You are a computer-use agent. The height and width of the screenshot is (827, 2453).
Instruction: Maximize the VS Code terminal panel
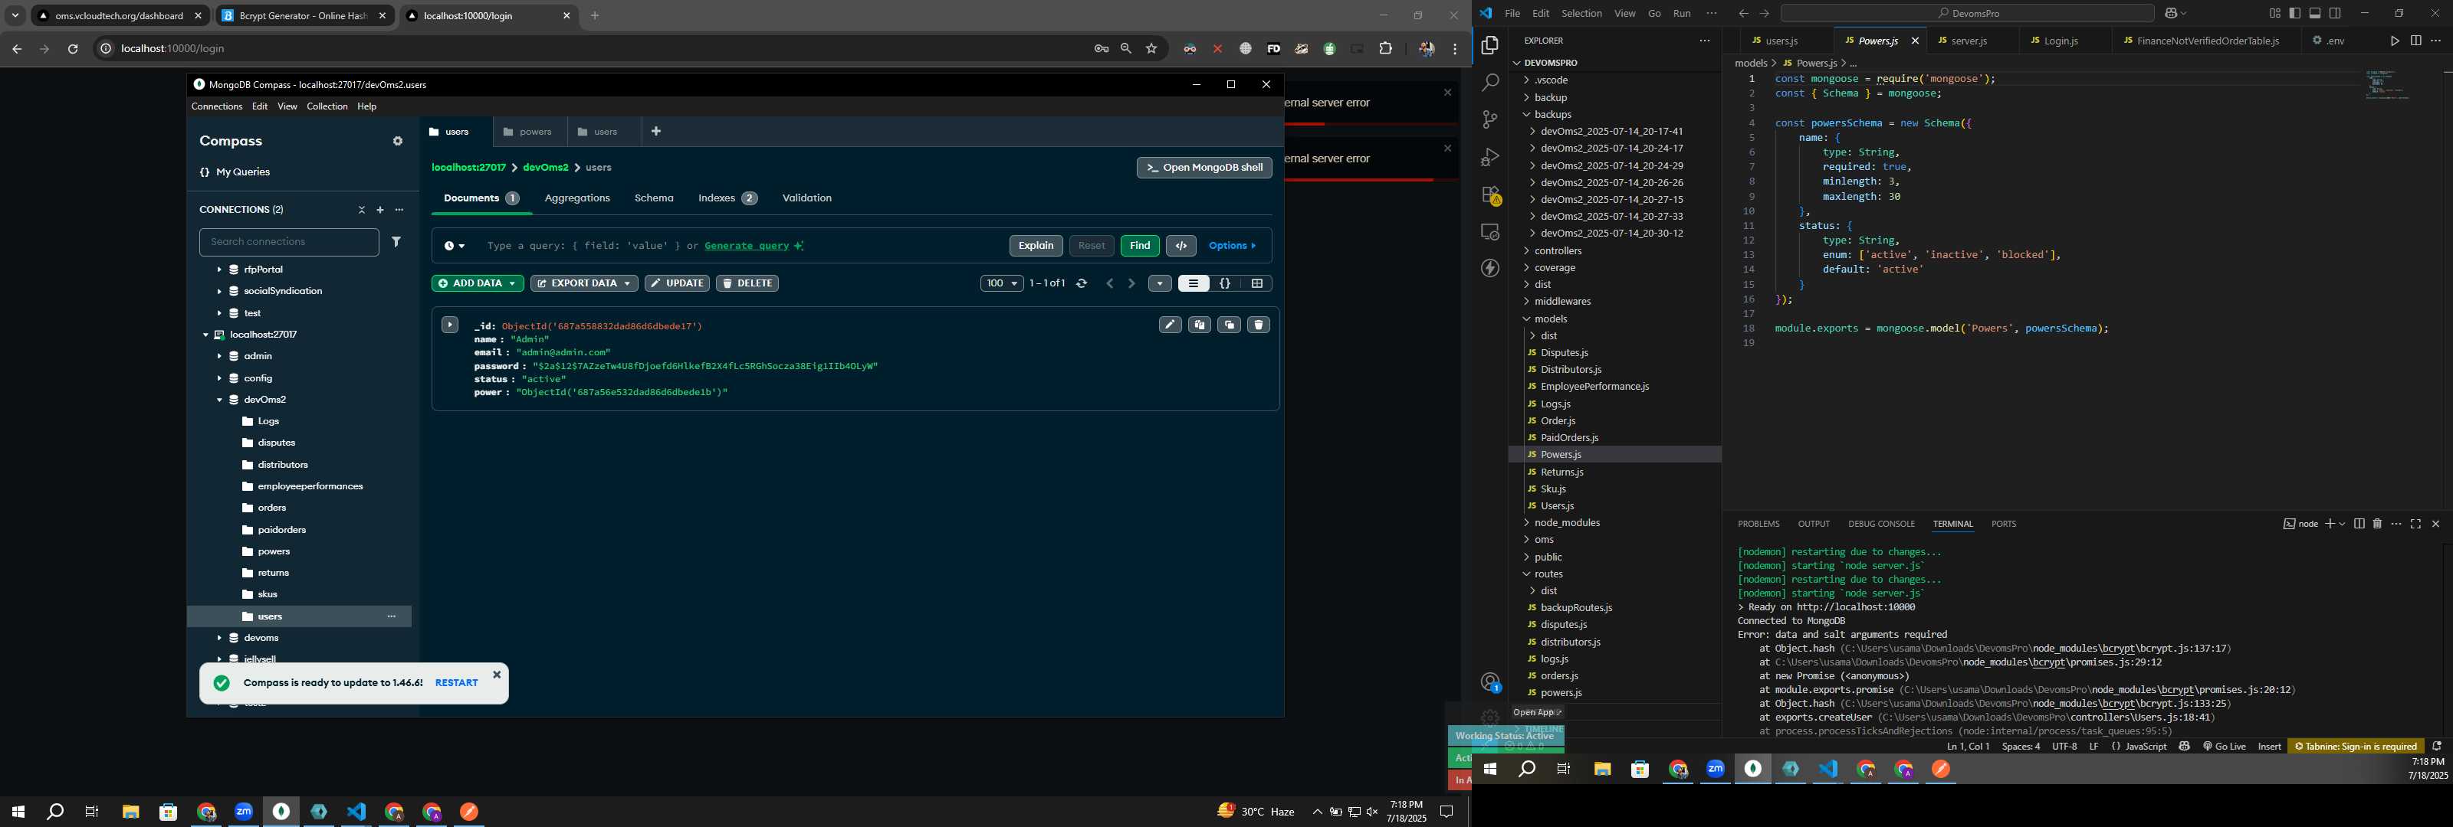[x=2416, y=525]
